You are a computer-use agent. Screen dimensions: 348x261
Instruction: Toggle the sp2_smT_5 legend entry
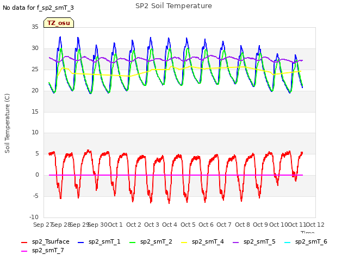[x=254, y=241]
